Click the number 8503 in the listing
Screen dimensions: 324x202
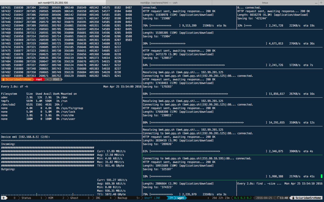click(129, 40)
